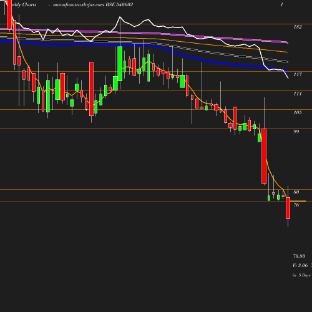The height and width of the screenshot is (312, 312).
Task: Click the munafasutra.tbrjar.com BSE 540602 title
Action: [93, 4]
